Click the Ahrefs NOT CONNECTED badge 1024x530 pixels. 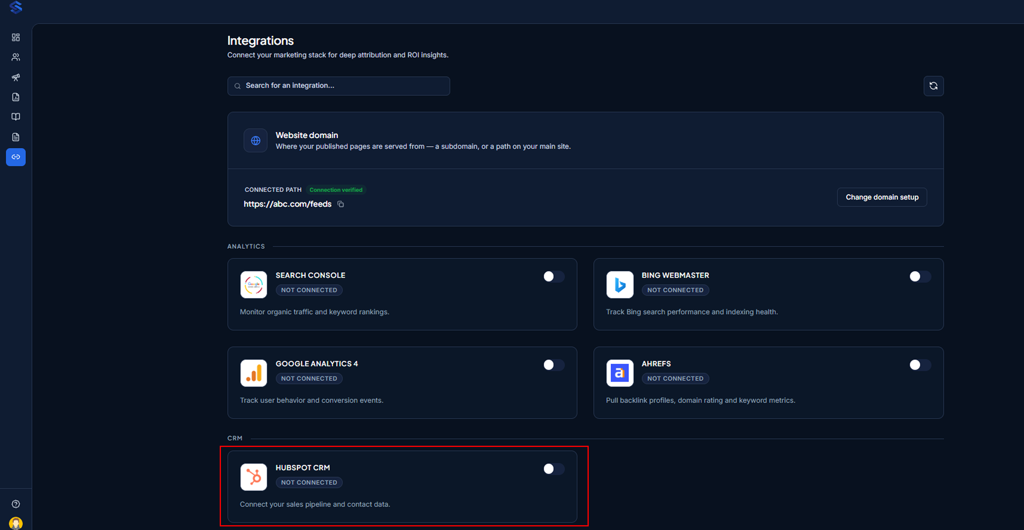[675, 379]
